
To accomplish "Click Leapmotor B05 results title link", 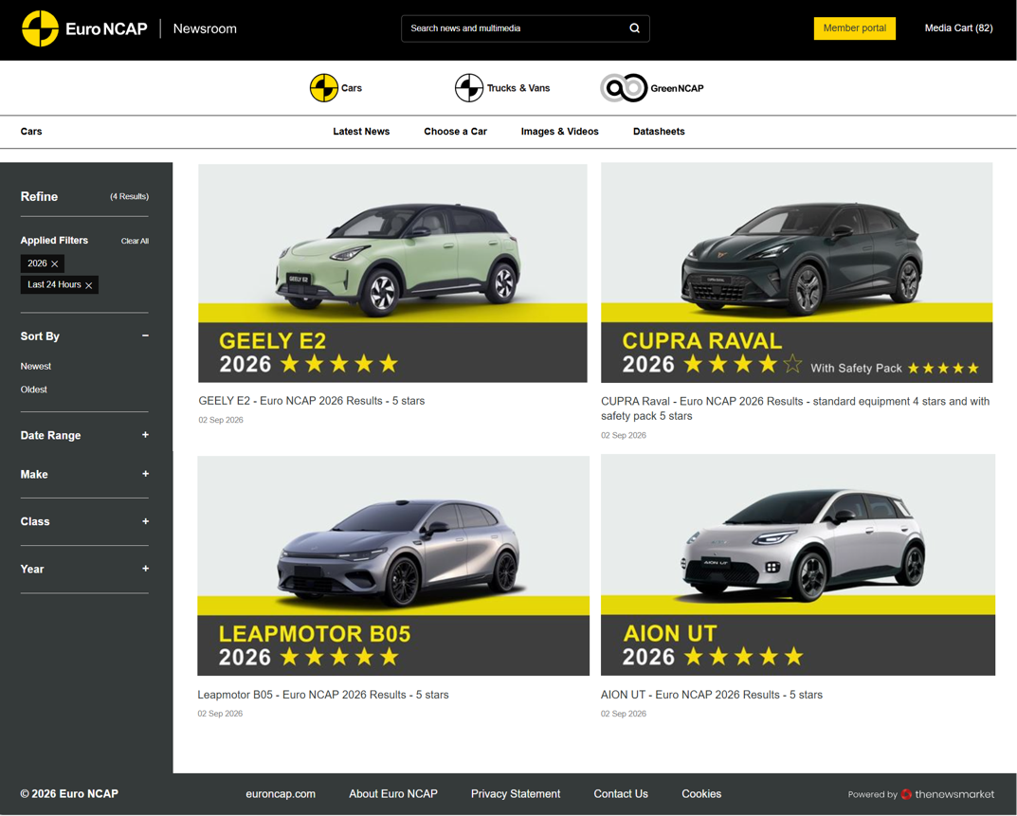I will 323,696.
